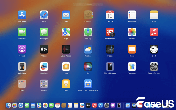Image resolution: width=176 pixels, height=110 pixels.
Task: Launch FaceTime from Launchpad
Action: (x=22, y=32)
